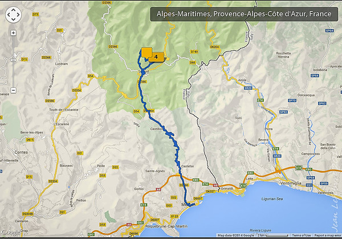Viewport: 342px width, 239px height.
Task: Click the Peille village label
Action: click(101, 166)
